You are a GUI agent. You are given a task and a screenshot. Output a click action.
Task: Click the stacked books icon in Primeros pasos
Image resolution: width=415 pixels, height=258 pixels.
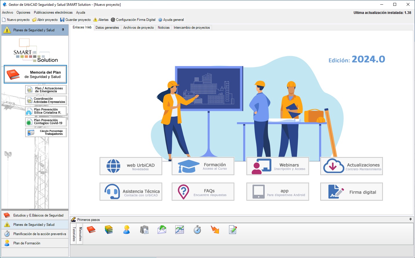109,230
